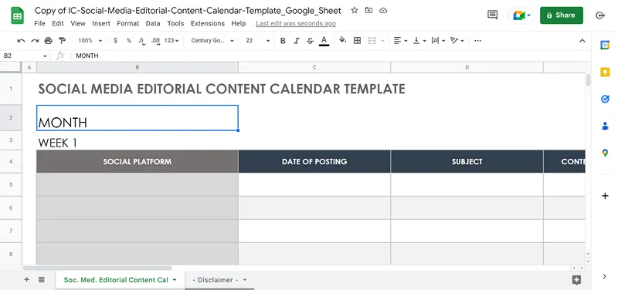Open the Century Gothic font dropdown
The height and width of the screenshot is (290, 618).
tap(212, 41)
